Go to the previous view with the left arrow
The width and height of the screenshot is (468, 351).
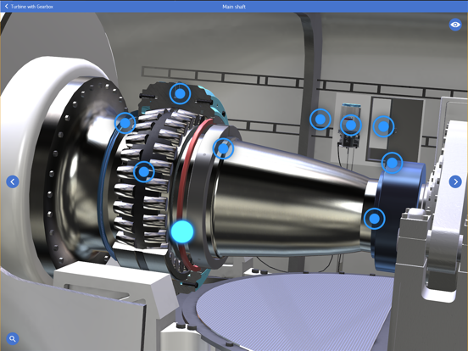pyautogui.click(x=13, y=181)
